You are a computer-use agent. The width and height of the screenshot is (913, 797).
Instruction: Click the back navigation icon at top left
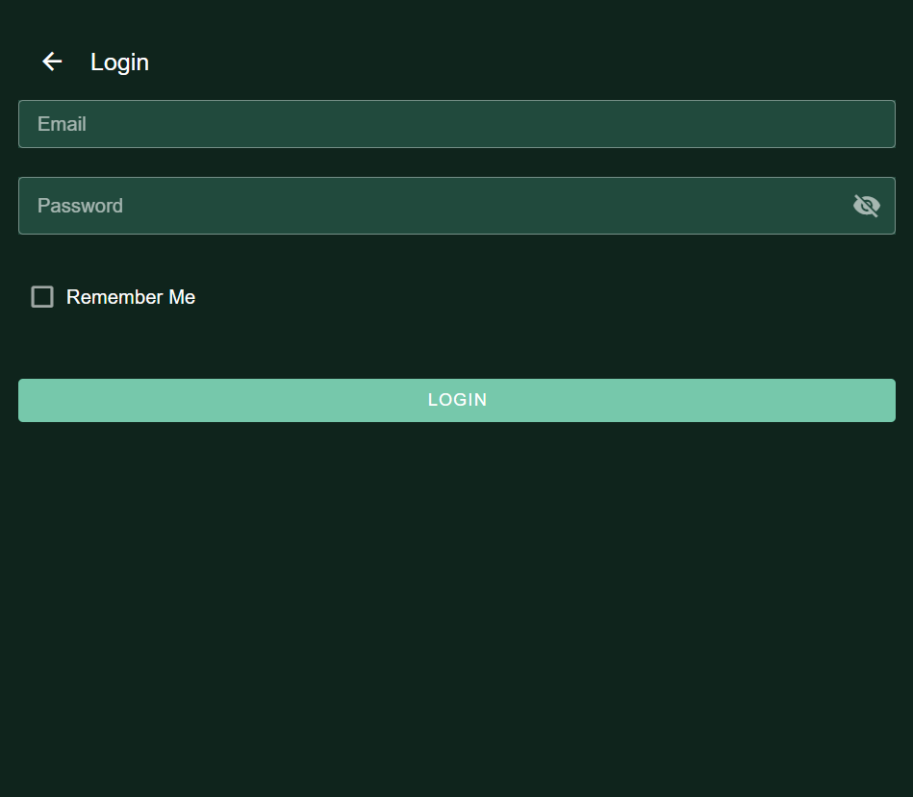52,62
